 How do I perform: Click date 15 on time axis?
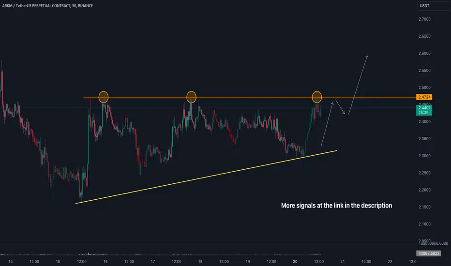click(x=58, y=261)
